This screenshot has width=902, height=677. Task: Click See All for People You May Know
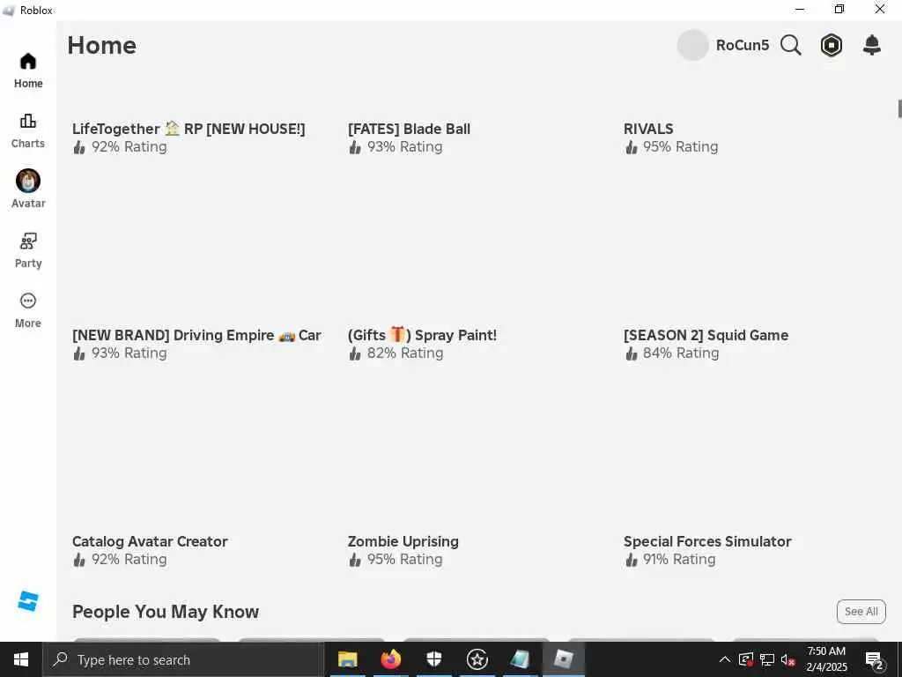(861, 612)
